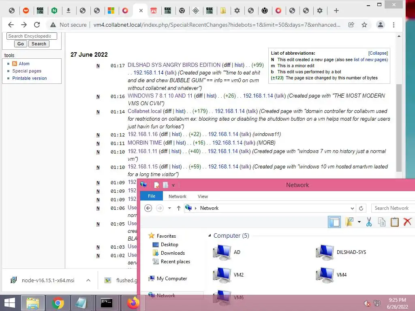The image size is (415, 311).
Task: Open hist for MORBIN TIME entry
Action: (180, 143)
